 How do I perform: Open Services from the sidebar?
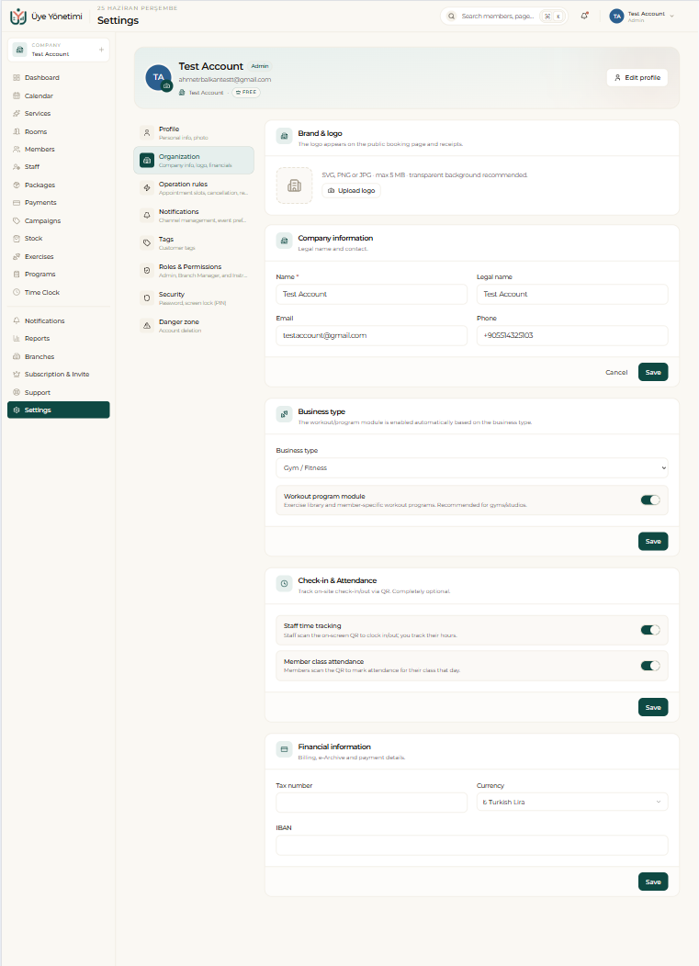click(x=59, y=113)
